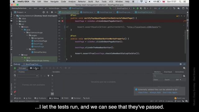Image resolution: width=199 pixels, height=112 pixels.
Task: Click Don't Ask Again link
Action: click(170, 93)
